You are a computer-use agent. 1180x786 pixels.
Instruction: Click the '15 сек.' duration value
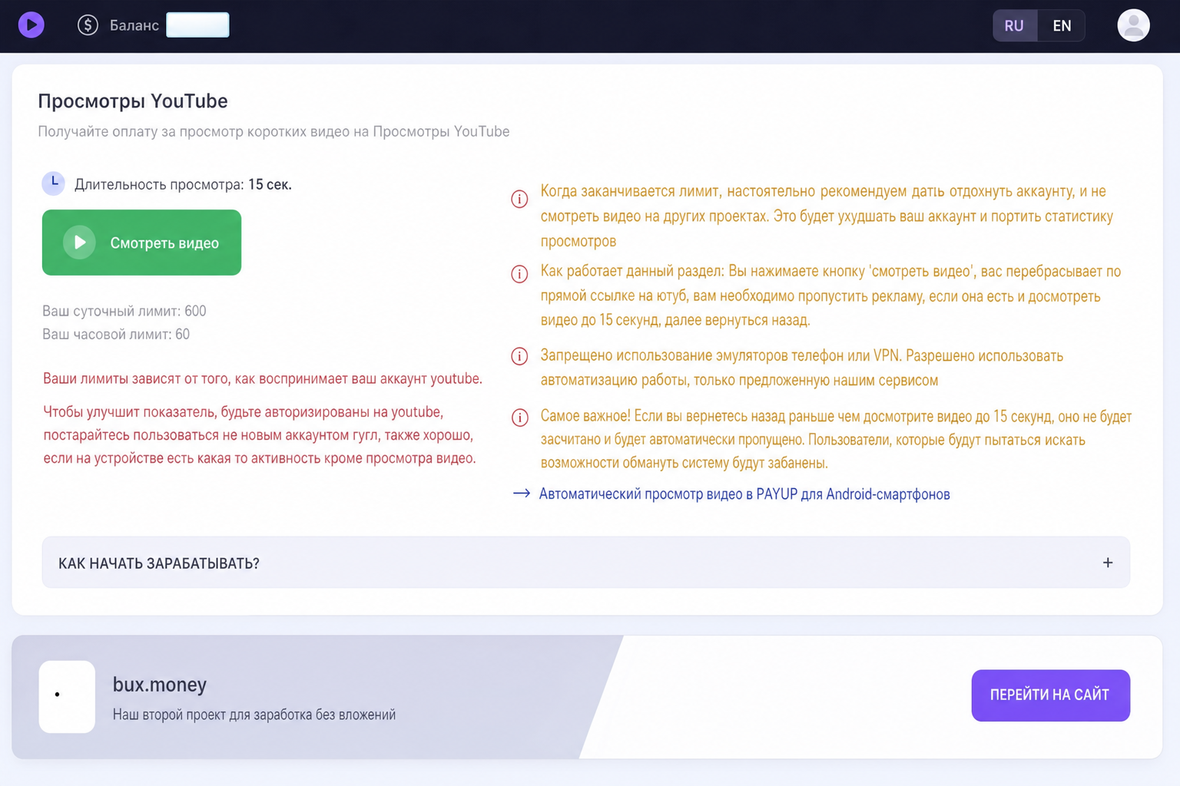[x=270, y=184]
